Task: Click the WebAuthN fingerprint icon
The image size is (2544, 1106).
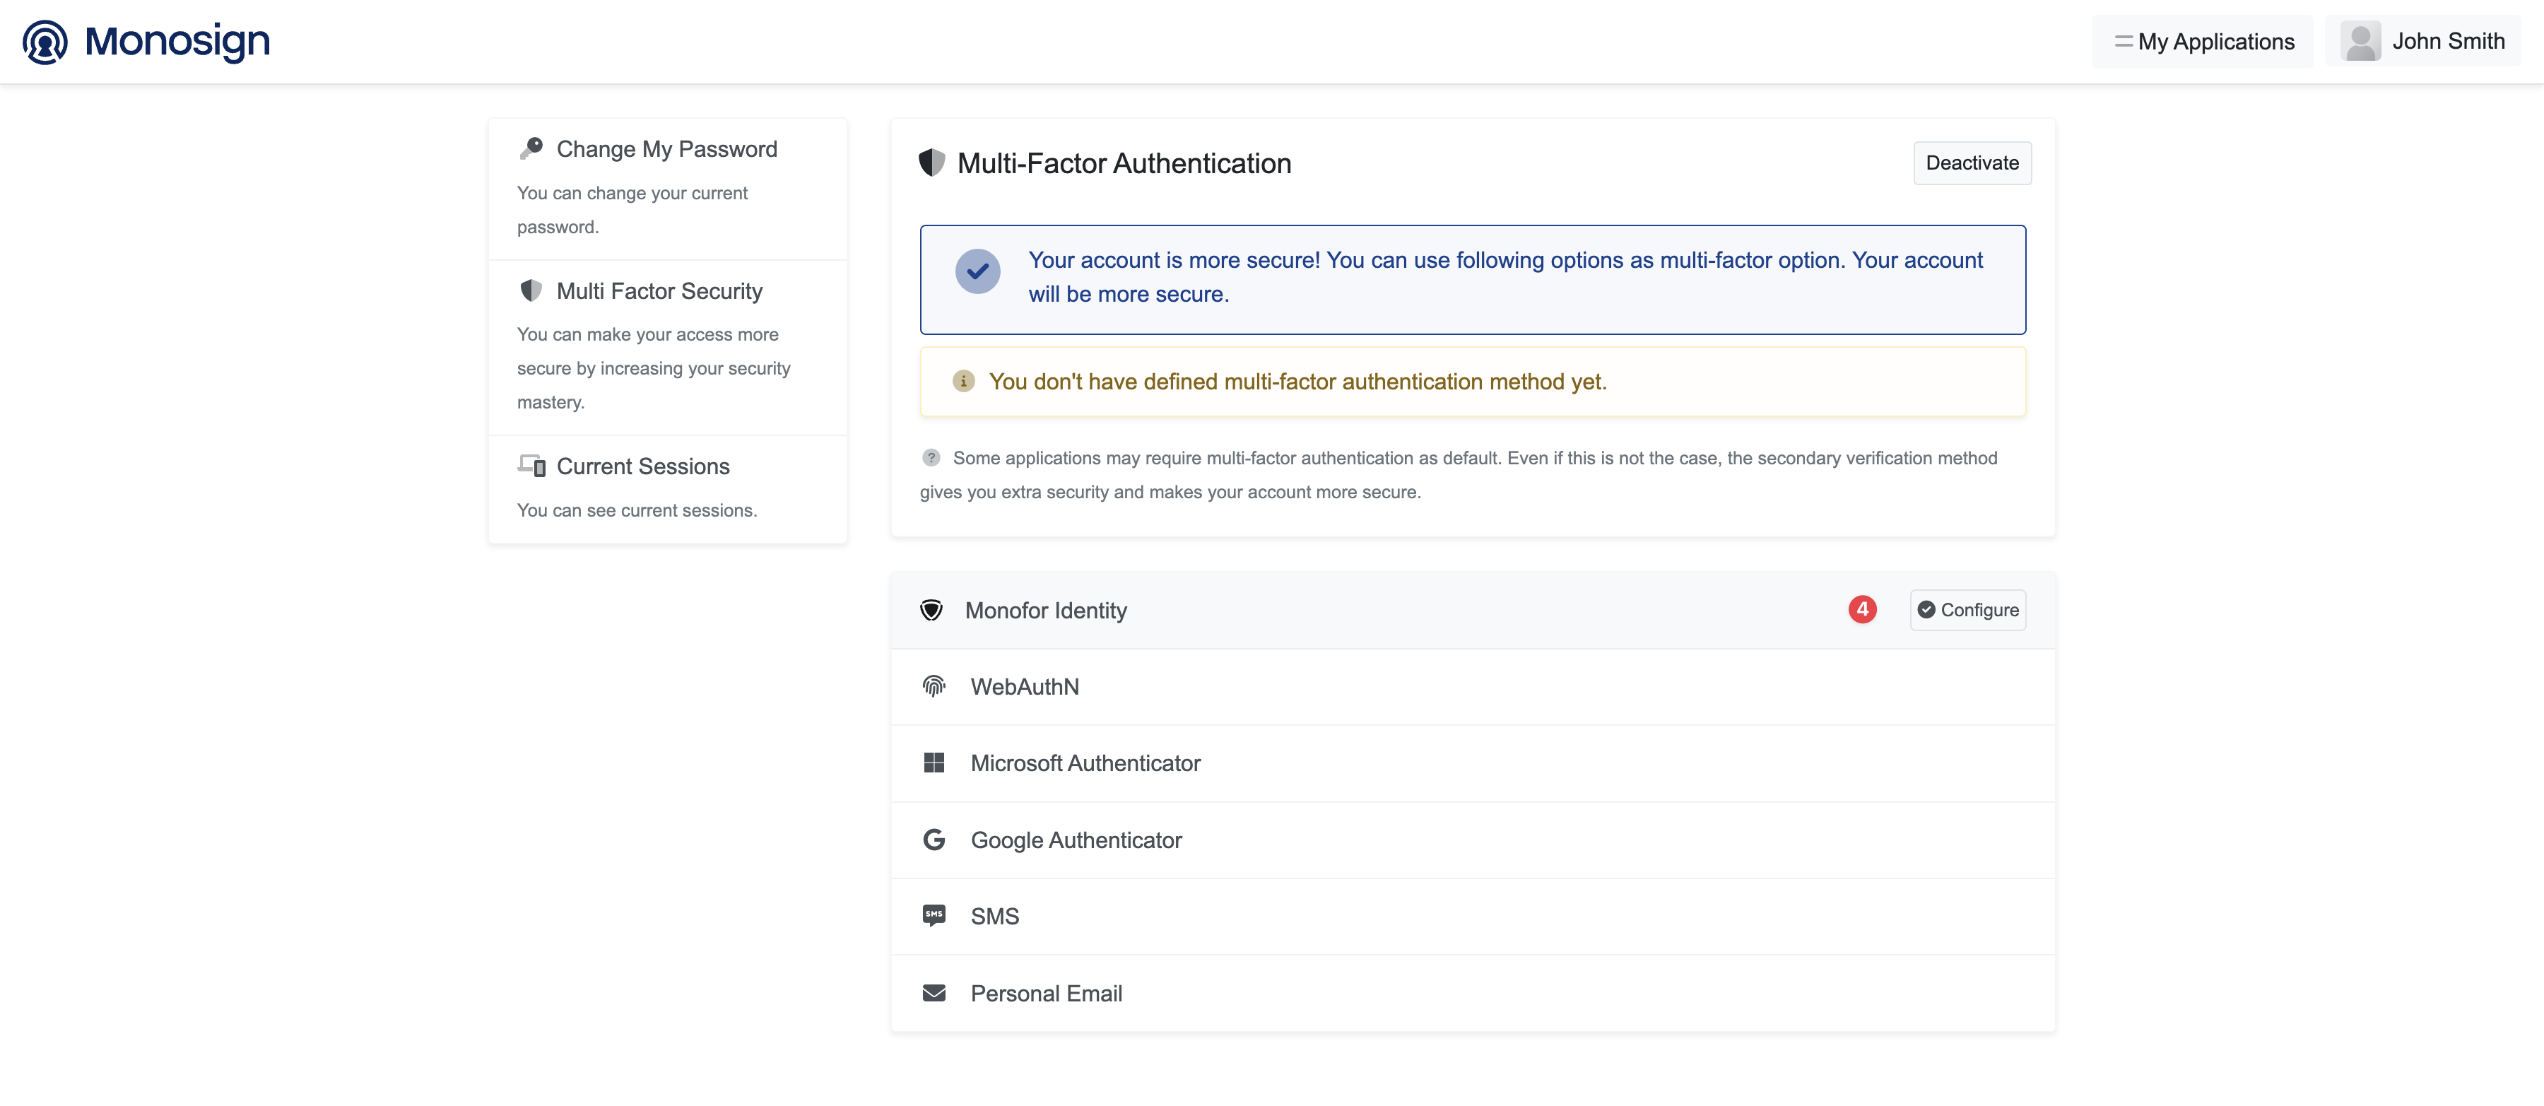Action: pos(934,686)
